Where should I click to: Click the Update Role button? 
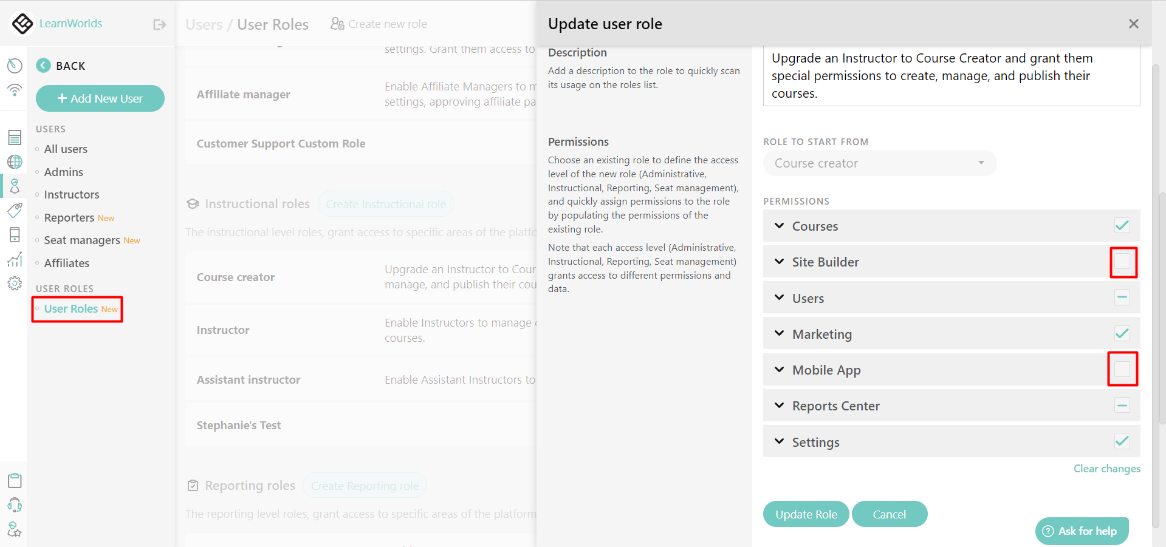point(806,514)
